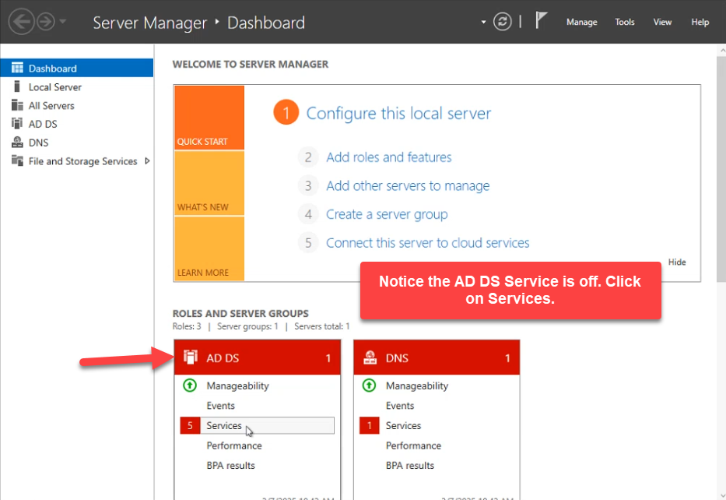
Task: Click Create a server group link
Action: click(x=387, y=214)
